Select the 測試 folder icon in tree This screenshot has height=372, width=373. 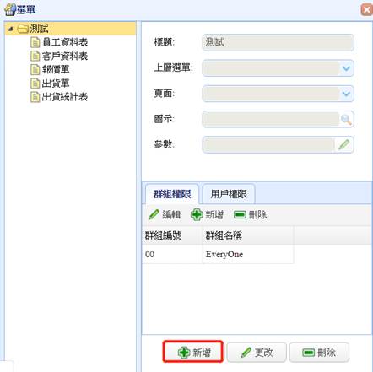click(x=23, y=29)
